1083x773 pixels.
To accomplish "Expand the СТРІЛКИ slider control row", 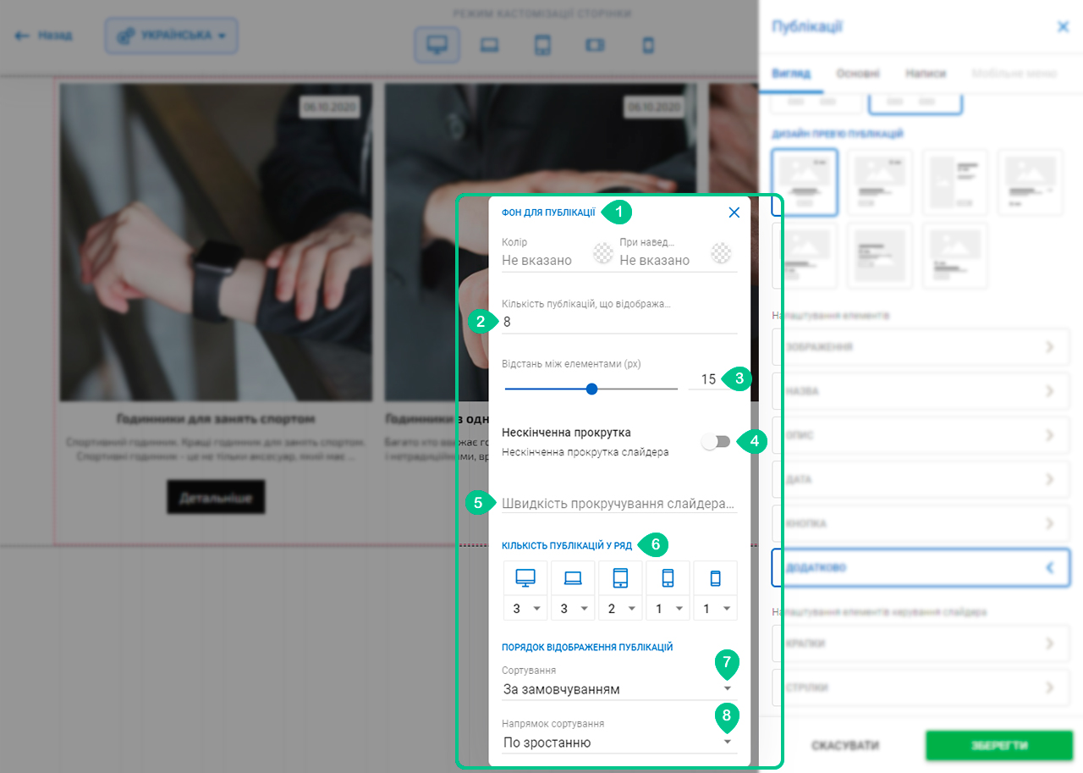I will 921,687.
